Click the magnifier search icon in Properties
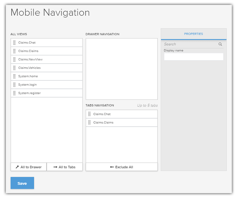 [x=220, y=44]
